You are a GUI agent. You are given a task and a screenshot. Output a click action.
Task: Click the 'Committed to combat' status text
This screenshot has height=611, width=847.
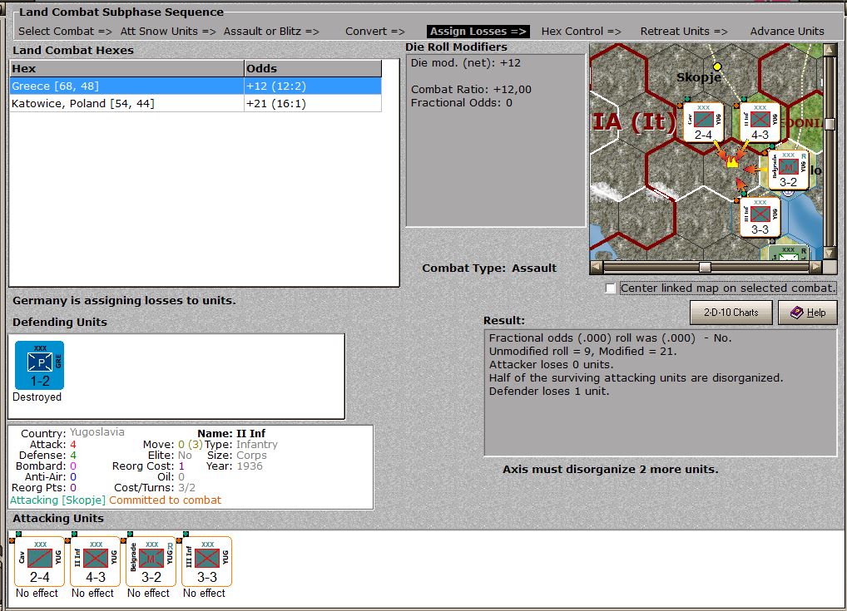click(166, 500)
